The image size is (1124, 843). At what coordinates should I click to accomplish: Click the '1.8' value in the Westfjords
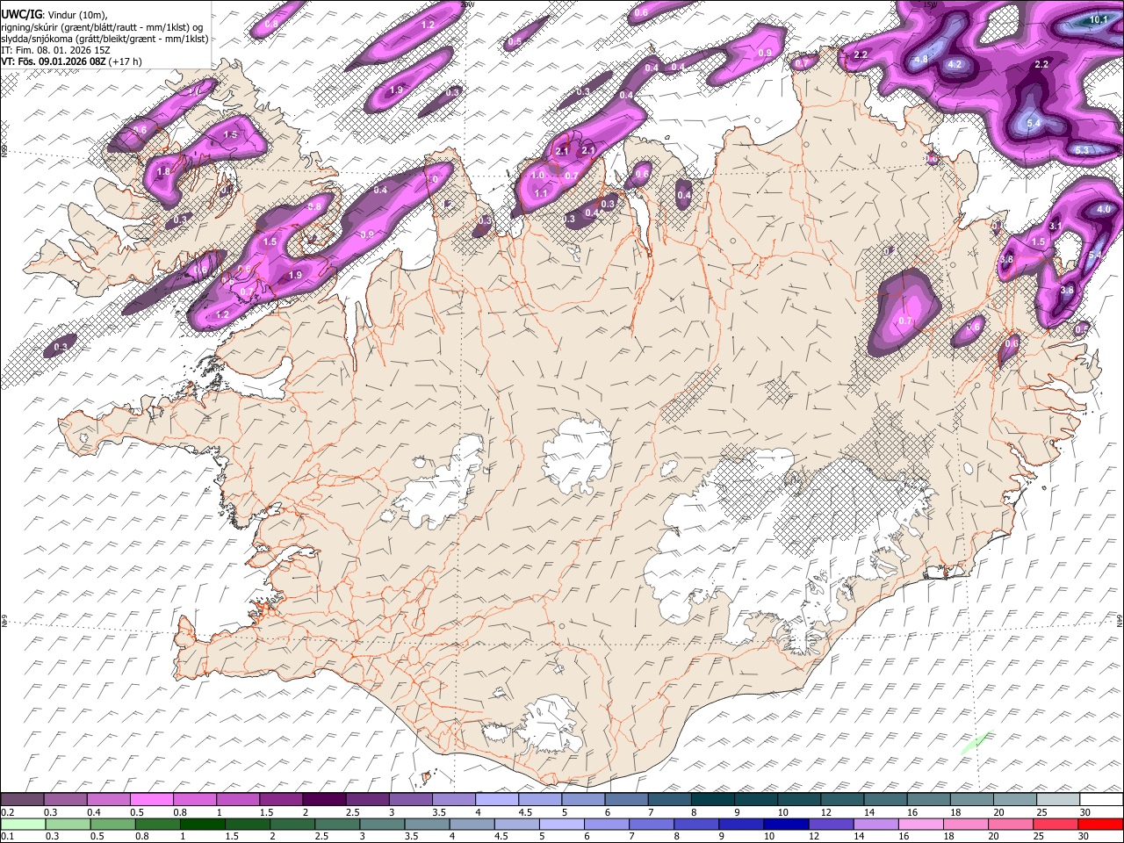click(x=164, y=172)
